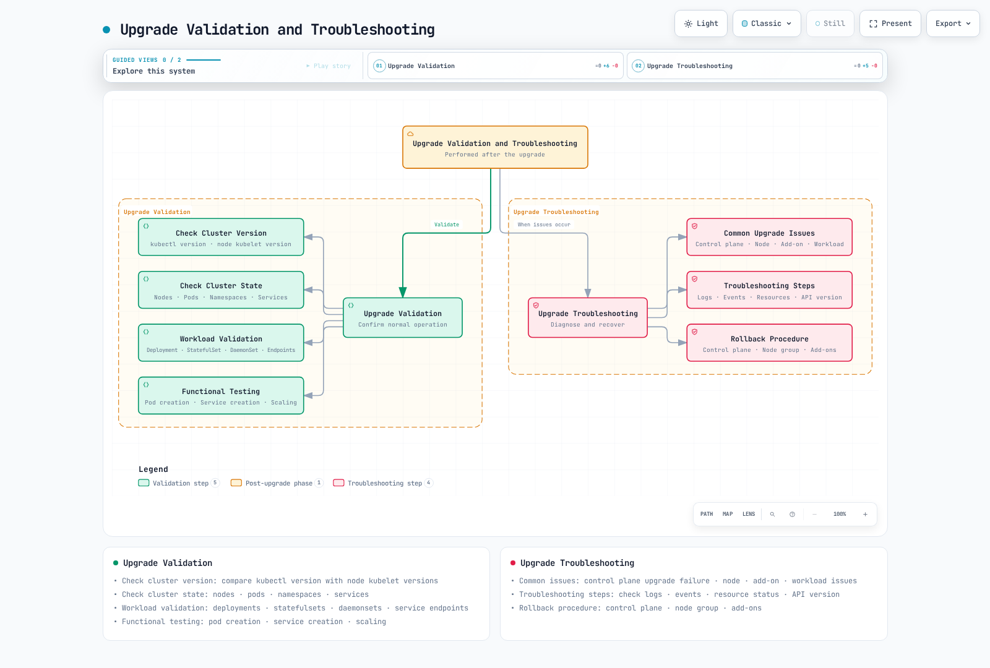This screenshot has width=990, height=668.
Task: Click the Upgrade Troubleshooting diagnose node
Action: [588, 318]
